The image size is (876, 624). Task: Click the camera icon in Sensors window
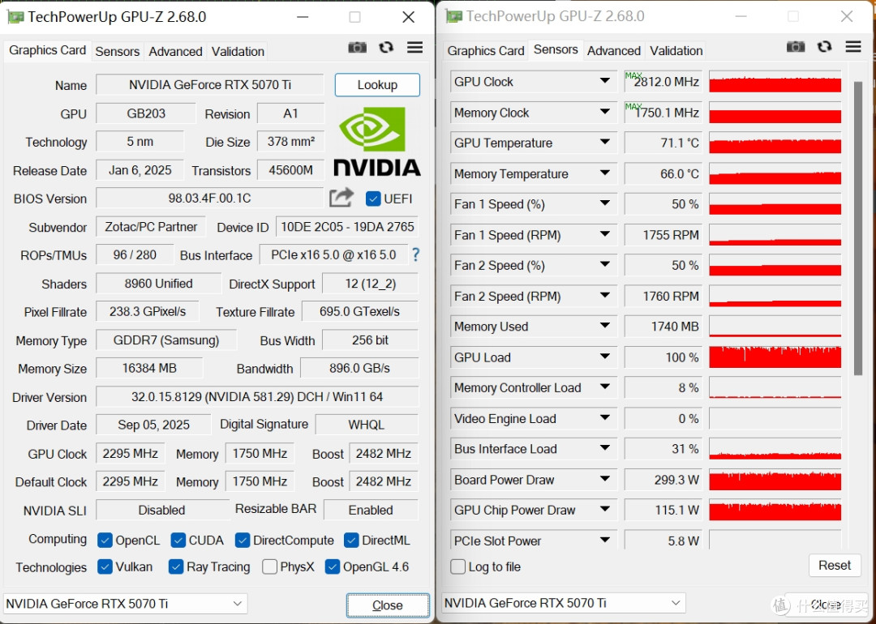pos(796,46)
